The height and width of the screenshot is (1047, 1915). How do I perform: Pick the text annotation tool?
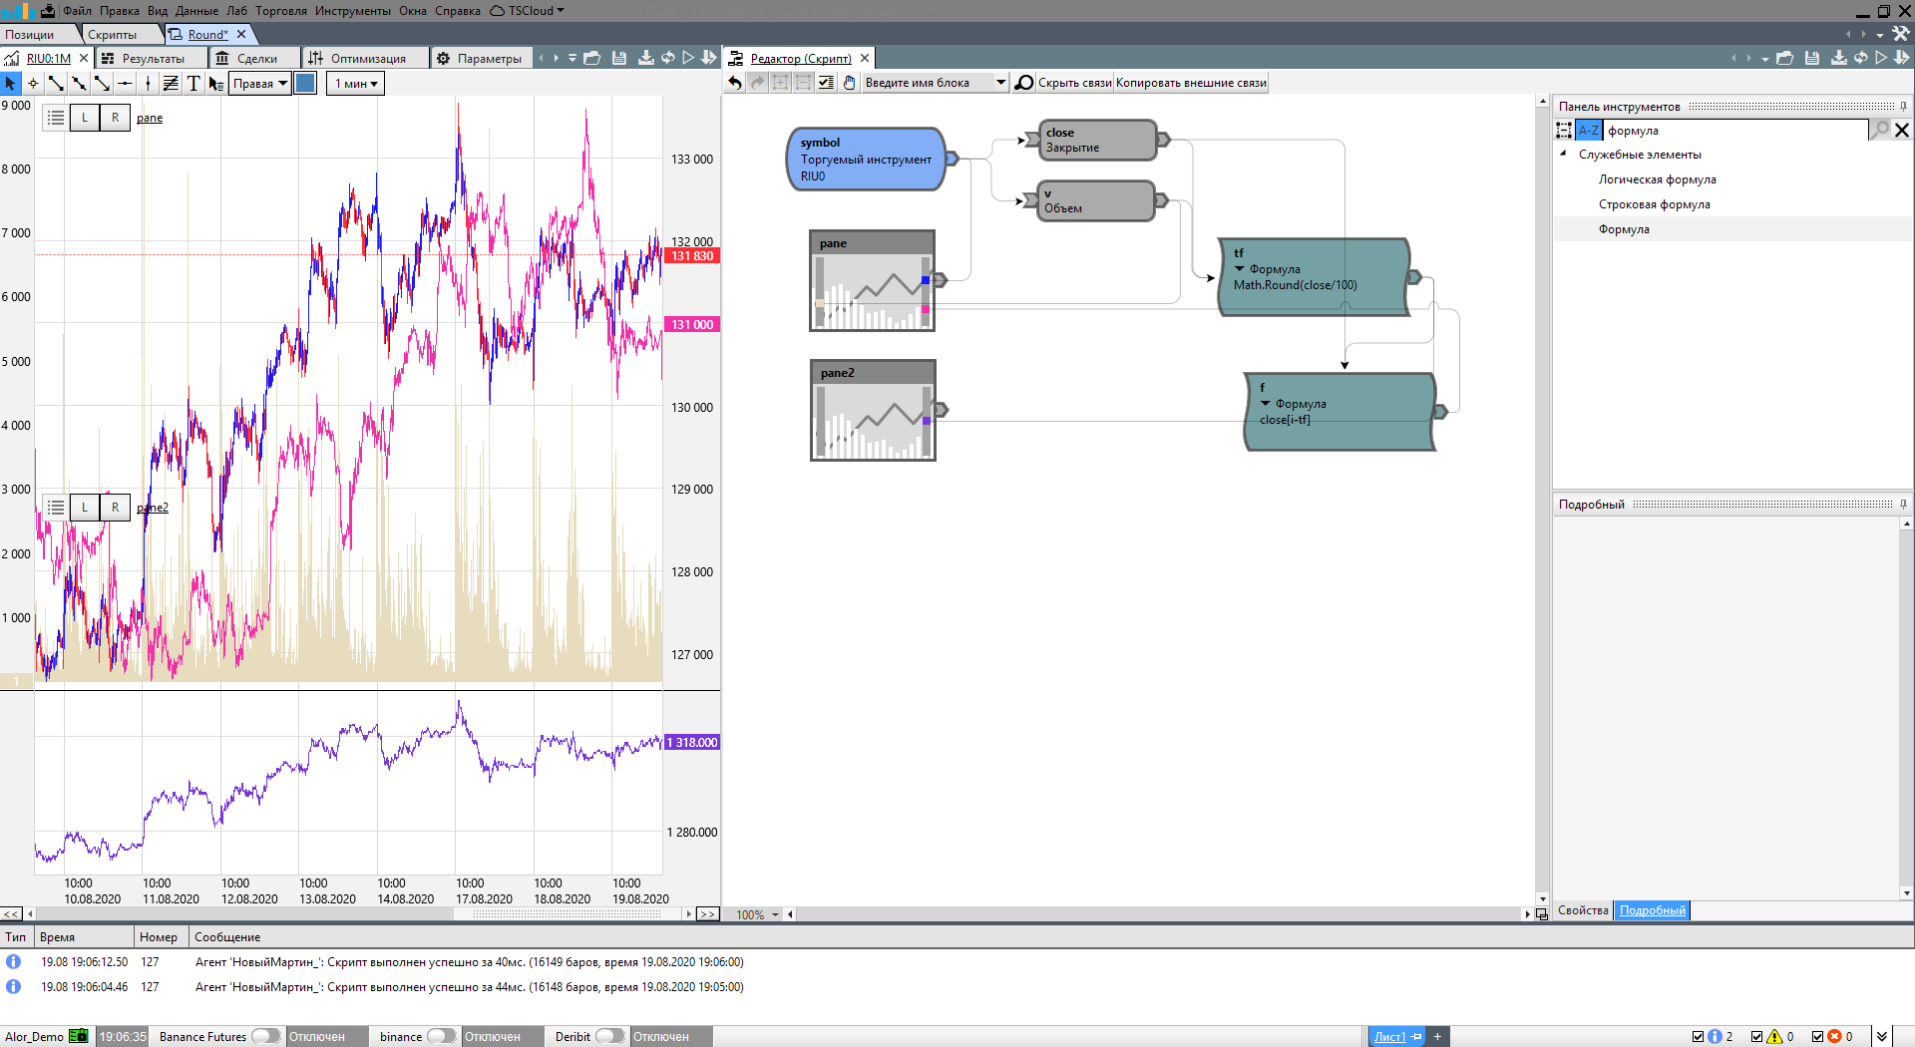(193, 84)
